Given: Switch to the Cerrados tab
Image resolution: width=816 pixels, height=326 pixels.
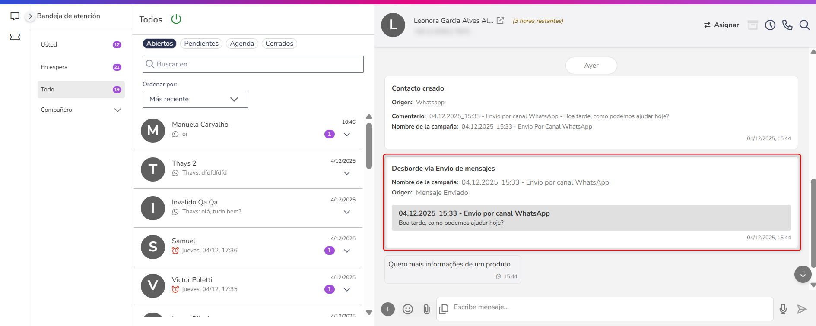Looking at the screenshot, I should point(279,44).
